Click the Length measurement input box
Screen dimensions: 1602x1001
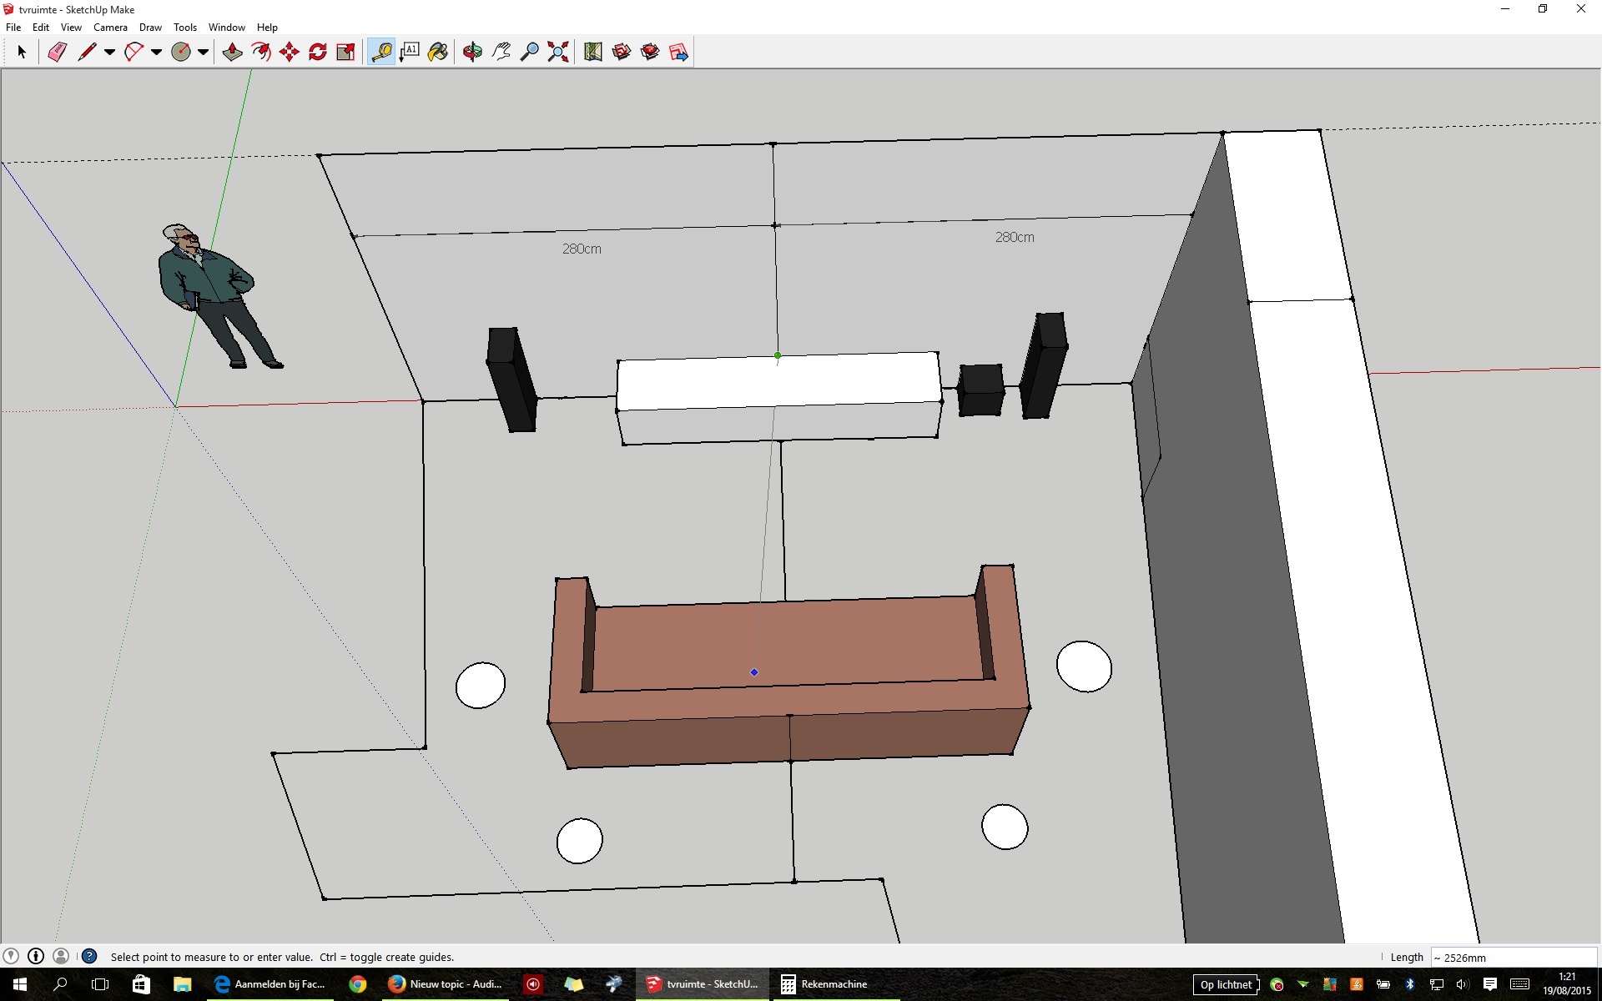pos(1512,957)
